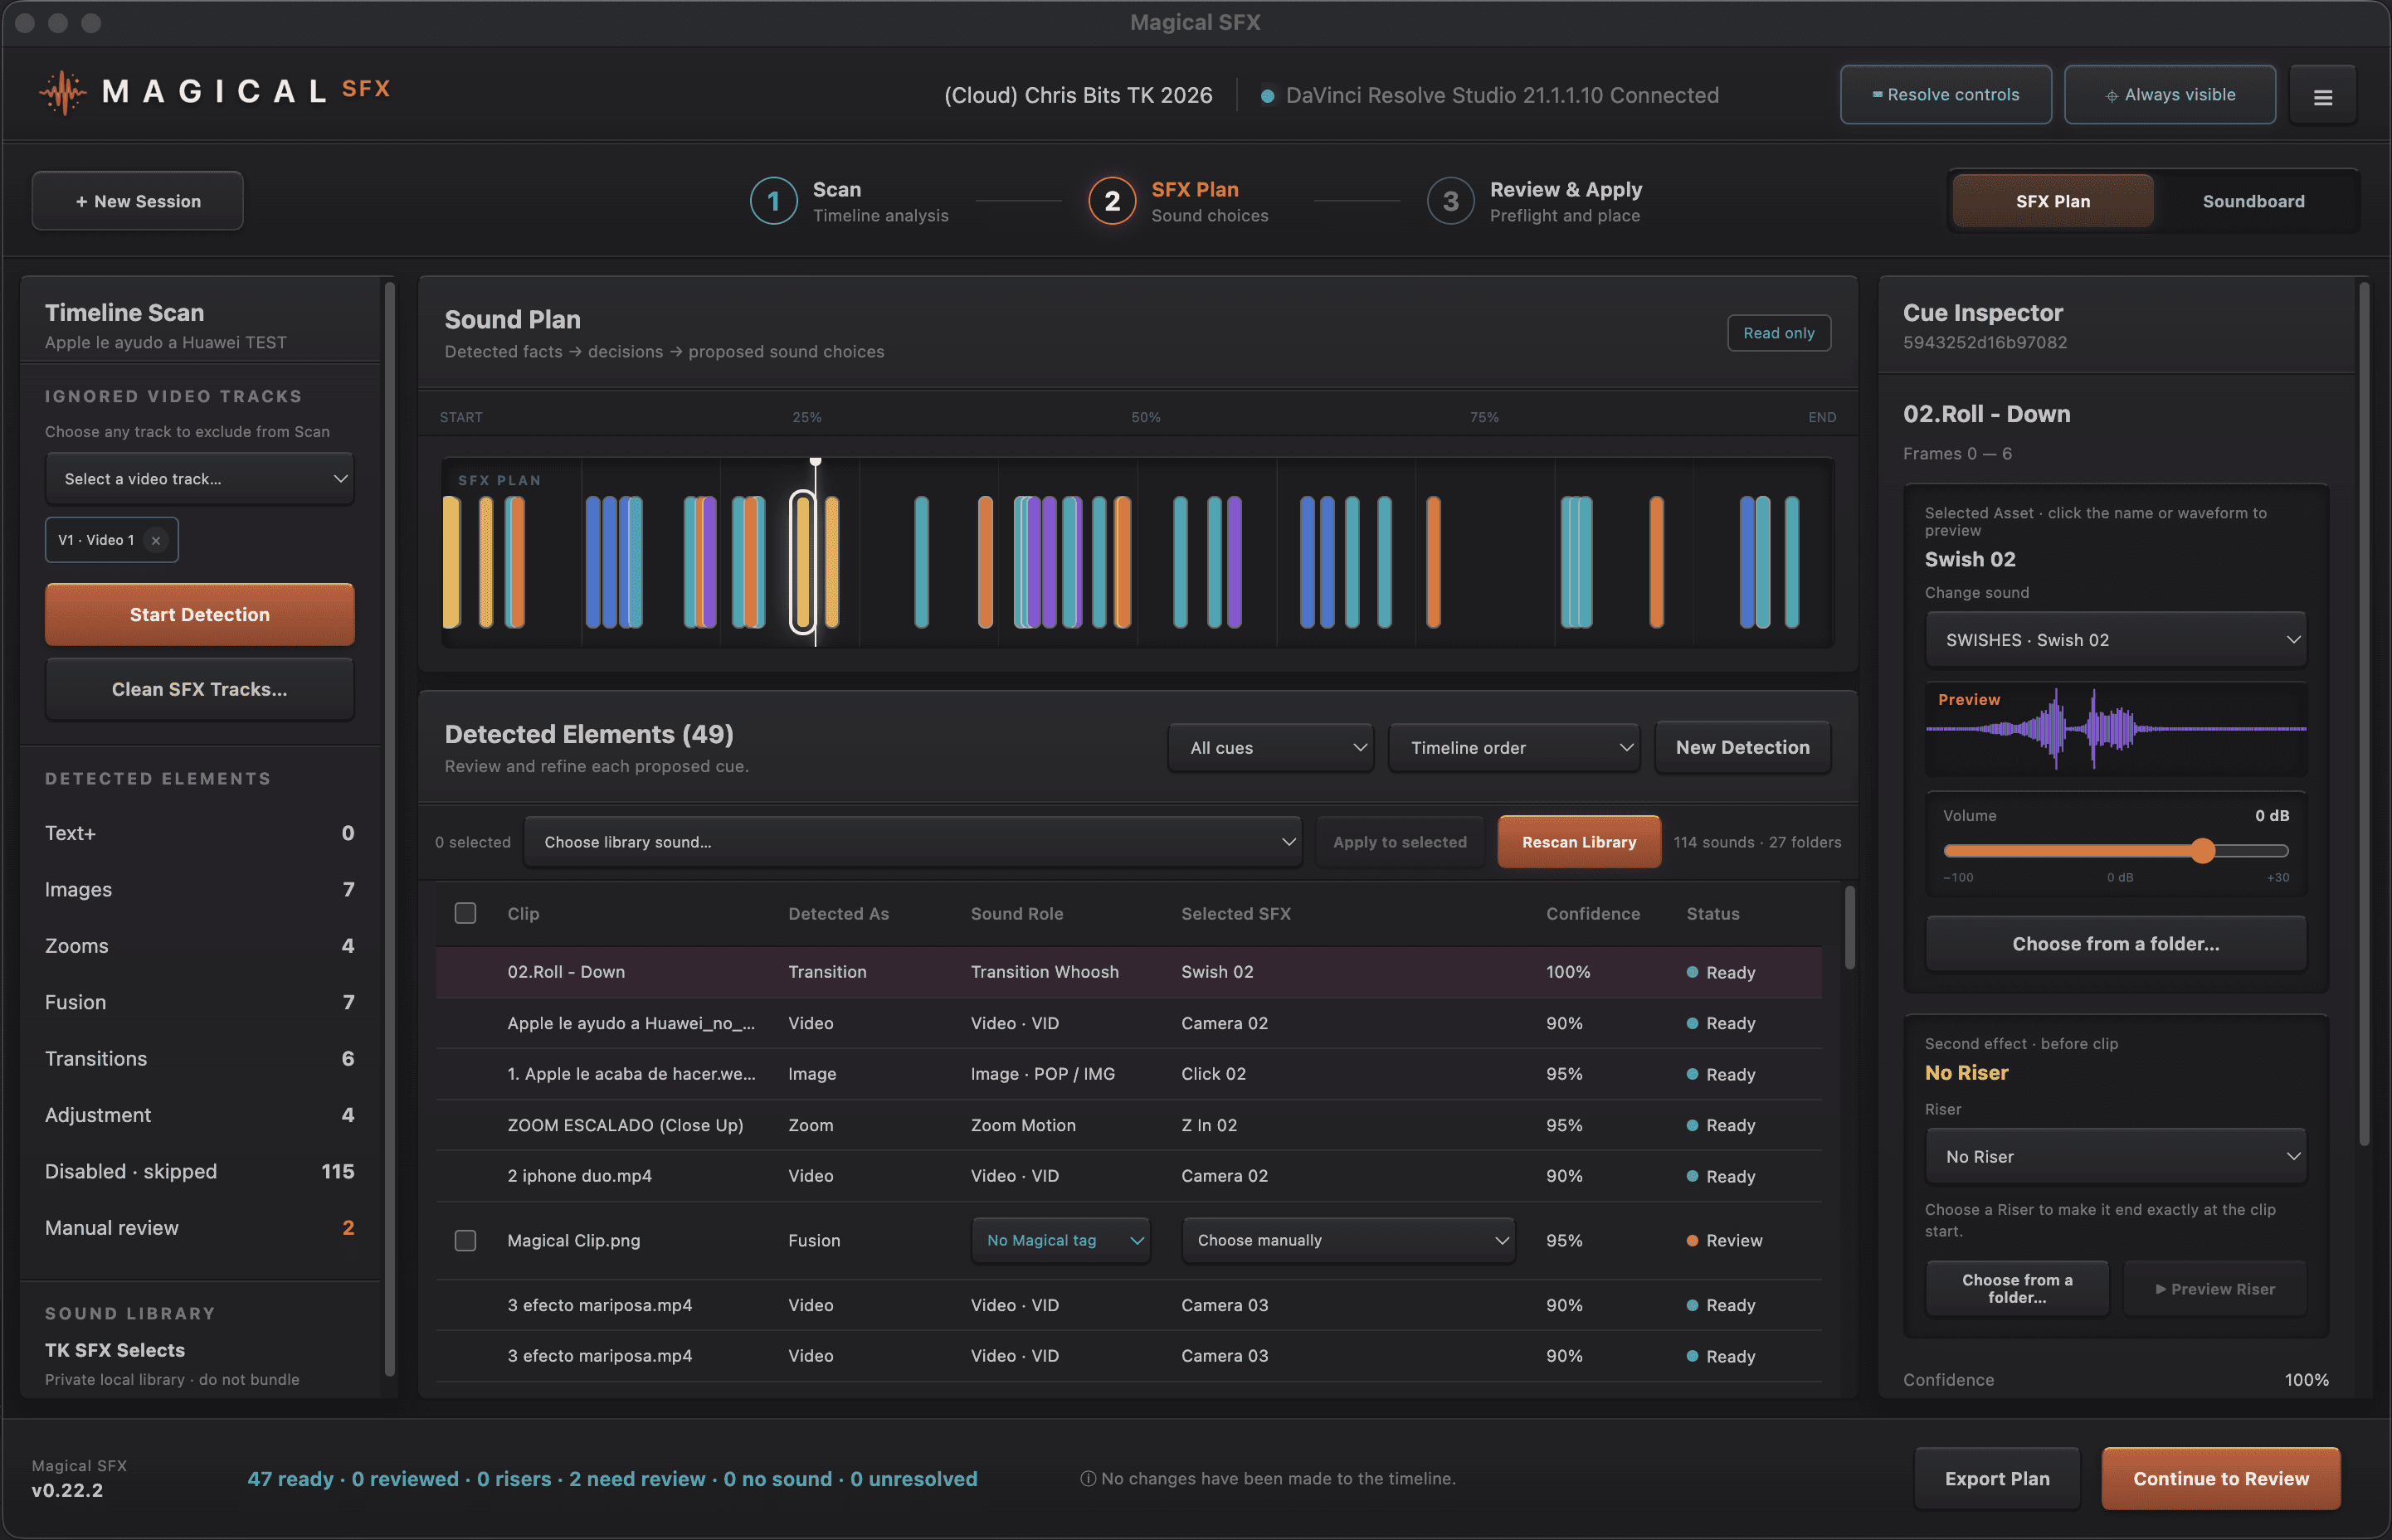The image size is (2392, 1540).
Task: Click New Session button
Action: [x=138, y=201]
